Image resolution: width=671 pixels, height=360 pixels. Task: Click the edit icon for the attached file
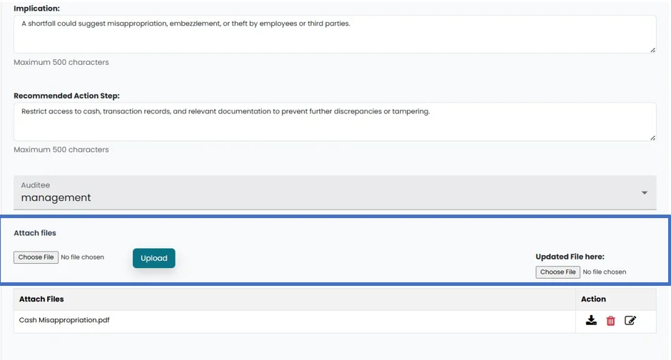click(x=630, y=321)
